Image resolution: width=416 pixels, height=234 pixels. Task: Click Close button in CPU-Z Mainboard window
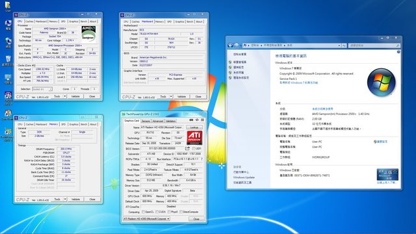(198, 97)
